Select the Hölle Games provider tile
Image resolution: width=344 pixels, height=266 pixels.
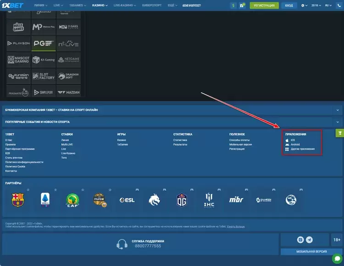point(18,27)
